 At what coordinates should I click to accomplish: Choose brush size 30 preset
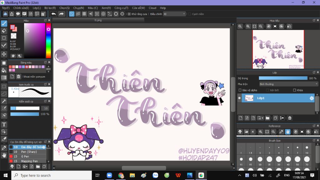(279, 160)
